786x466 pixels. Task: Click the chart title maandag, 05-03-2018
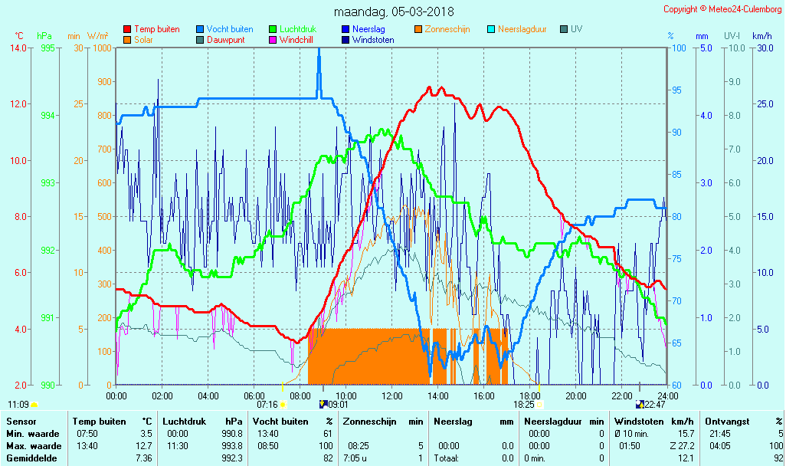click(x=394, y=11)
